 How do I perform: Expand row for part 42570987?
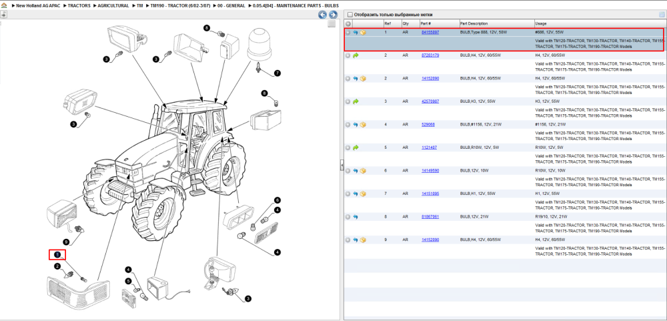click(348, 101)
